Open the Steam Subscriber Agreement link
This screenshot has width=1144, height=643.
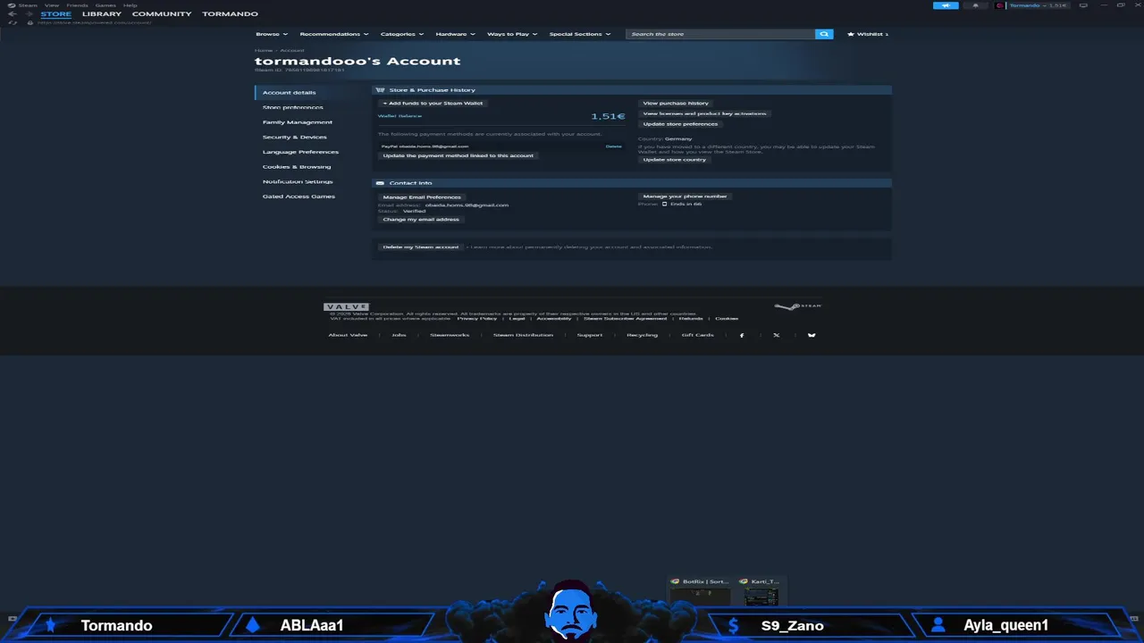tap(626, 319)
